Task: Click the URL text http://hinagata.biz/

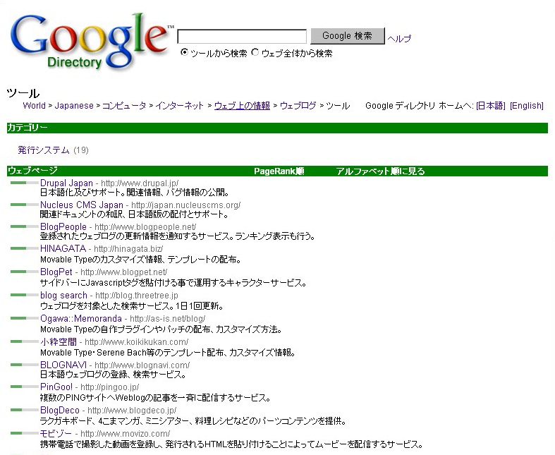Action: point(128,249)
